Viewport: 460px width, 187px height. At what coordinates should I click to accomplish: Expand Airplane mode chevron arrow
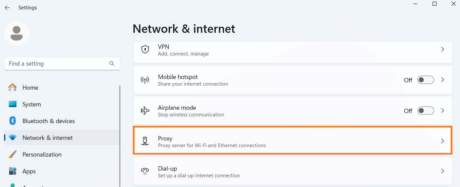click(x=443, y=110)
